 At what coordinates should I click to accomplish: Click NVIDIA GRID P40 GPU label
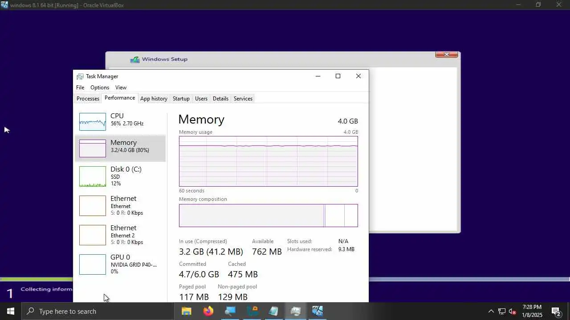(x=134, y=265)
